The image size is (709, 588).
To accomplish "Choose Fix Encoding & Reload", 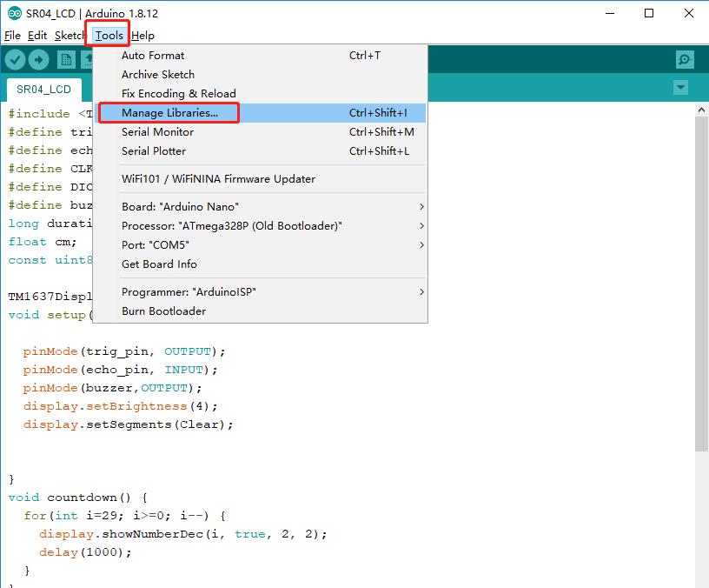I will click(178, 94).
